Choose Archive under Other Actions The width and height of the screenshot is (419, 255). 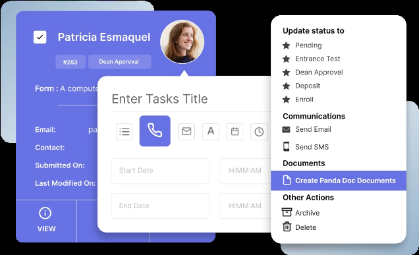tap(307, 213)
